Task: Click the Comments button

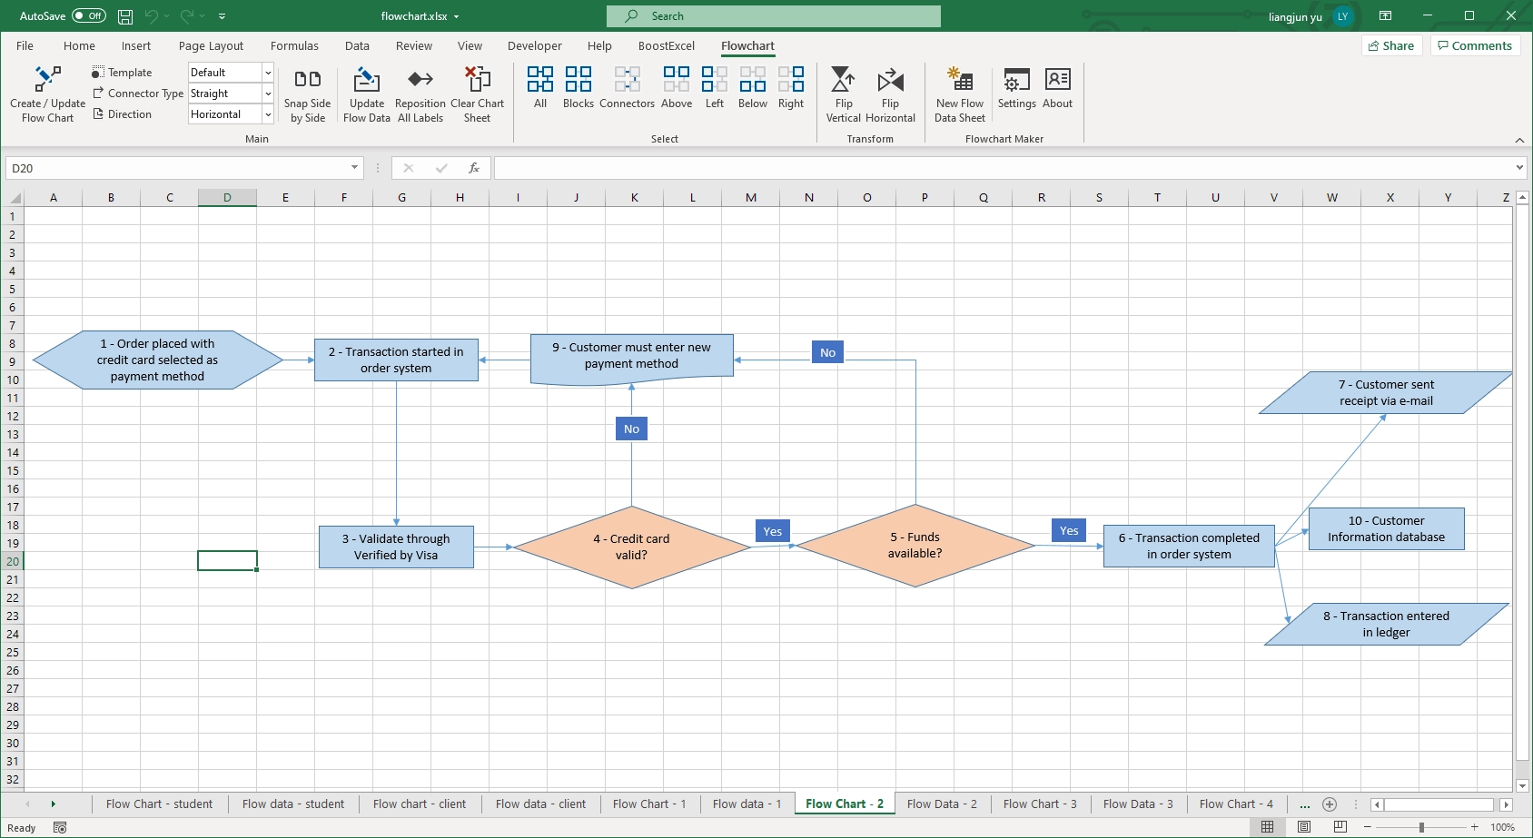Action: pos(1475,45)
